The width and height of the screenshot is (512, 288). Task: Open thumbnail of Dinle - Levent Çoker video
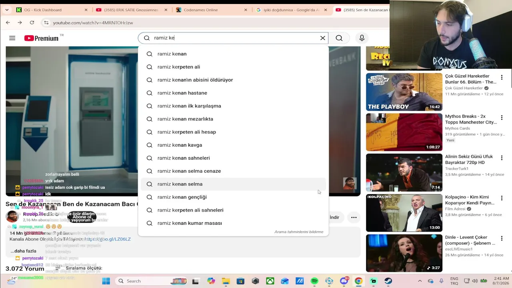[x=404, y=253]
